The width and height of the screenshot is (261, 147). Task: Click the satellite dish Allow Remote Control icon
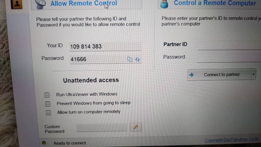pos(40,4)
